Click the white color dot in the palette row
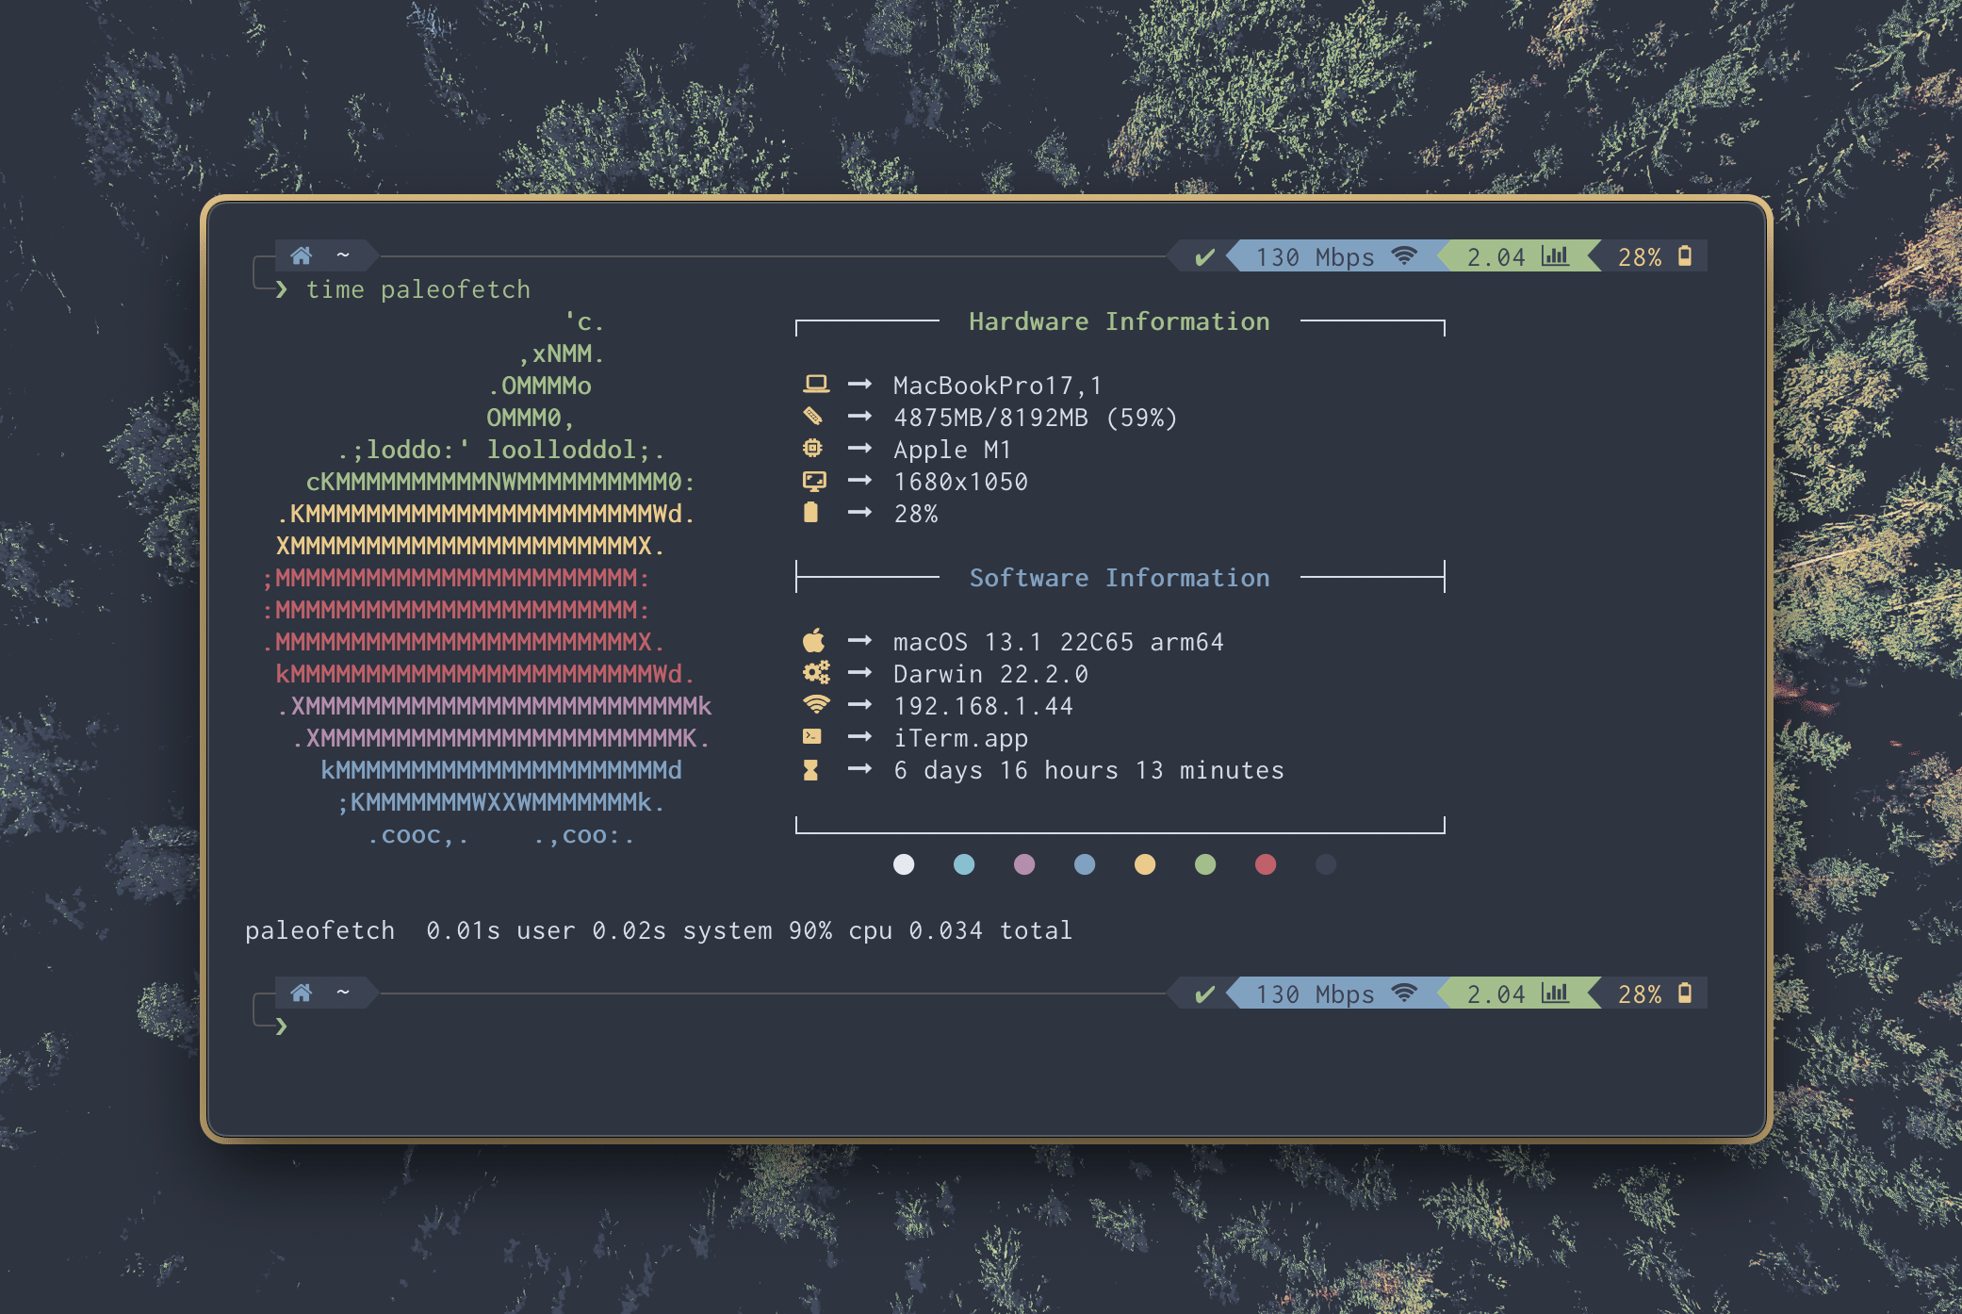Screen dimensions: 1962x1314 coord(904,864)
